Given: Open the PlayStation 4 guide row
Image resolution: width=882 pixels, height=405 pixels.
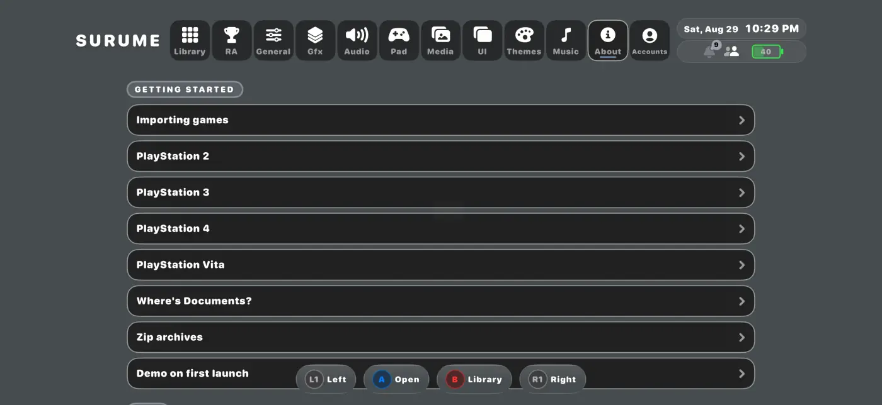Looking at the screenshot, I should pyautogui.click(x=441, y=228).
